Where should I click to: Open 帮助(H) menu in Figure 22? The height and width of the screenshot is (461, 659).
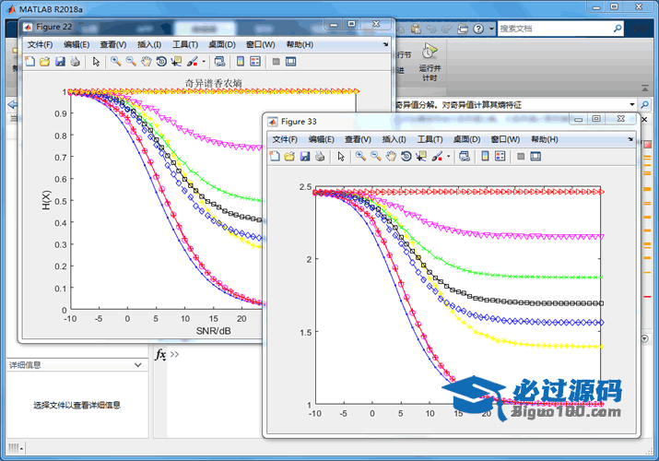[300, 44]
